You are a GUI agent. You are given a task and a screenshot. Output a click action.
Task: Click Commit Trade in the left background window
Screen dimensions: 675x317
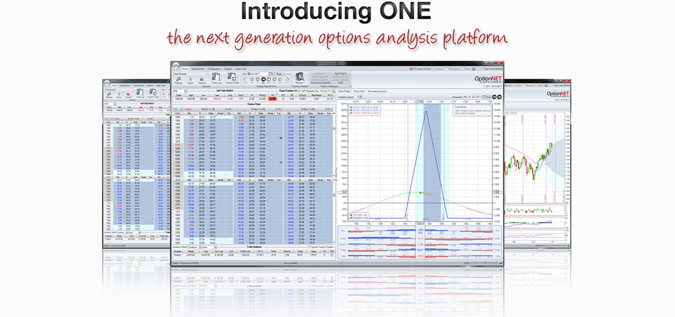coord(153,93)
